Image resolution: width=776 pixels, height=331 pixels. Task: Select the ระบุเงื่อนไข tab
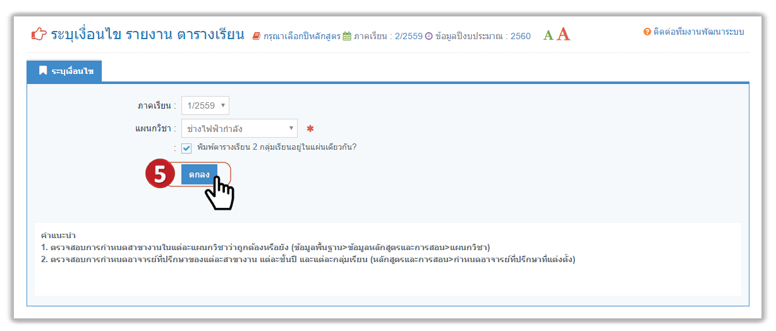(x=64, y=71)
